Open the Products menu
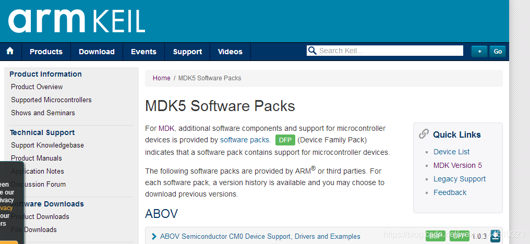Viewport: 530px width, 244px height. (46, 52)
